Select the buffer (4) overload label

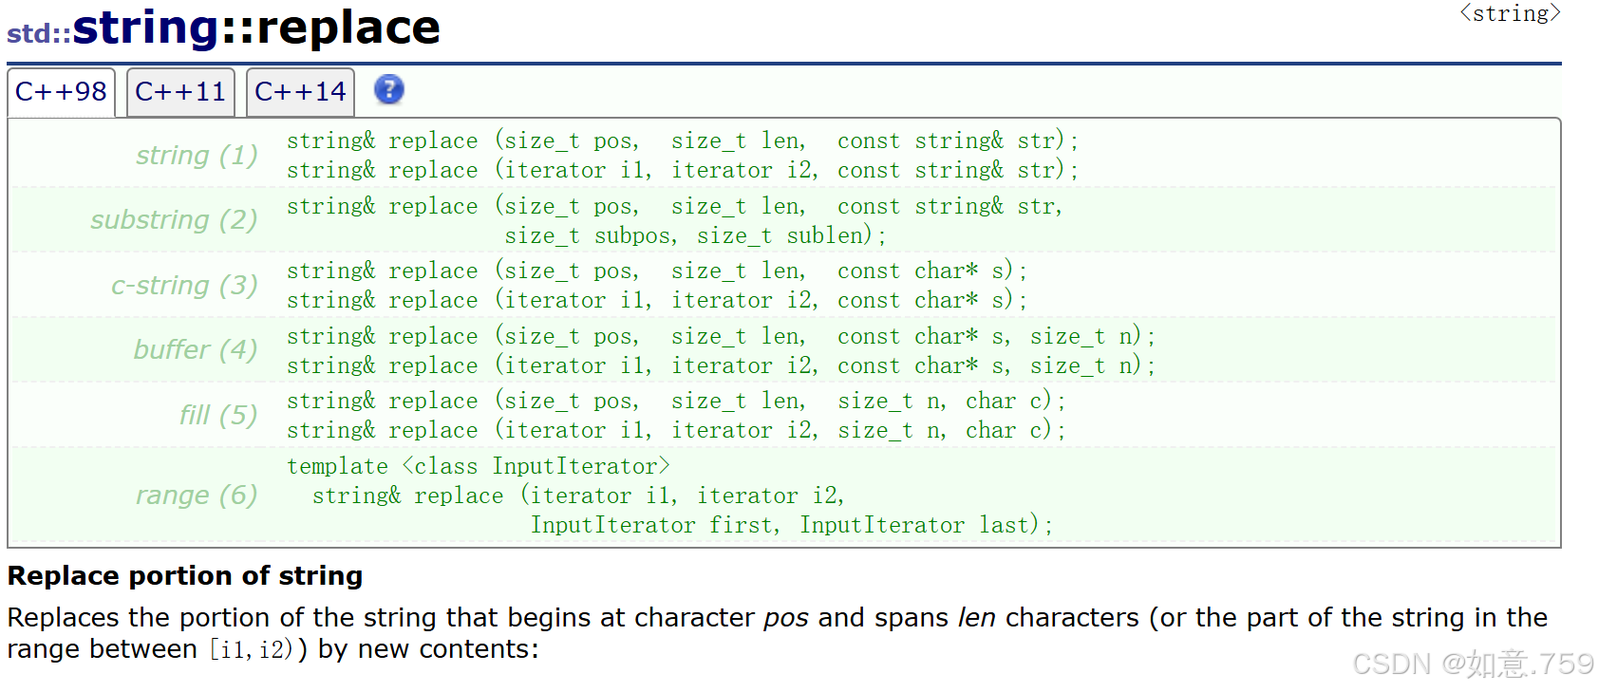(x=196, y=349)
